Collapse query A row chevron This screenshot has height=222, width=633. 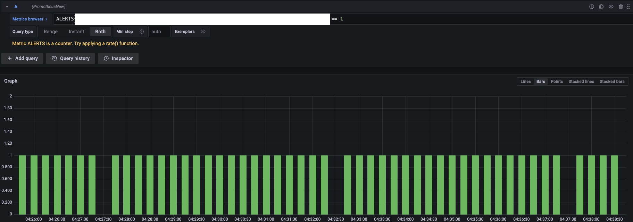pyautogui.click(x=7, y=7)
